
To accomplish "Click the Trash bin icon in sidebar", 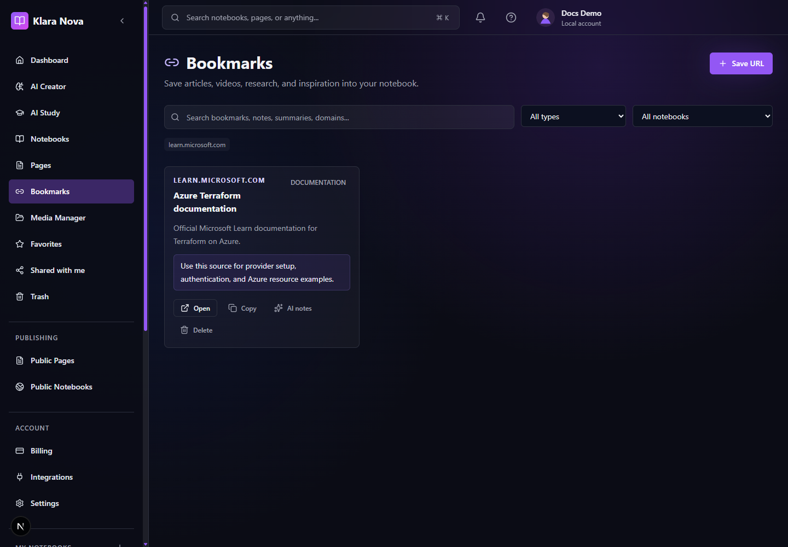I will pos(20,296).
